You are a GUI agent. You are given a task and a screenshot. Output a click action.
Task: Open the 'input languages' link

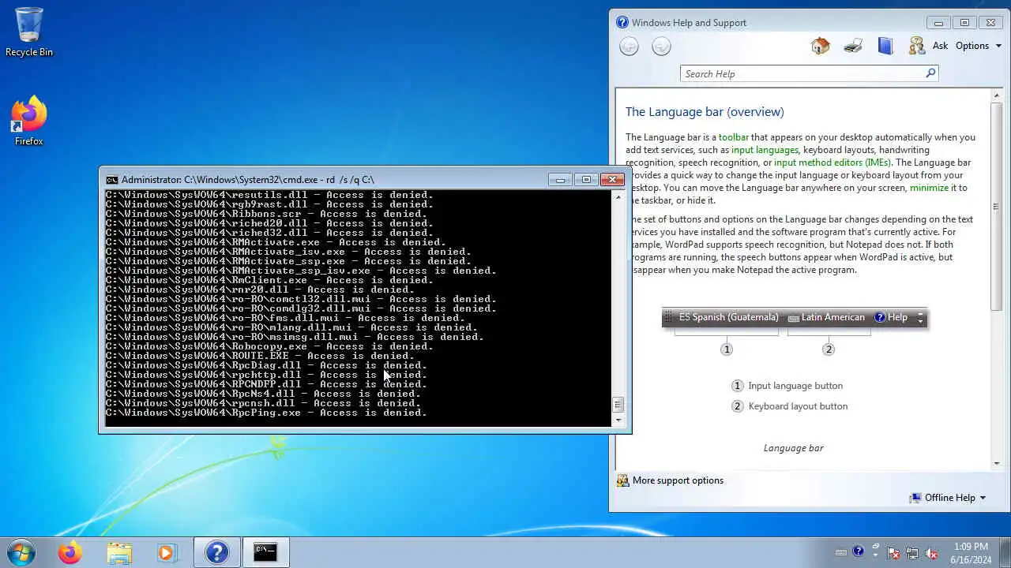tap(765, 150)
